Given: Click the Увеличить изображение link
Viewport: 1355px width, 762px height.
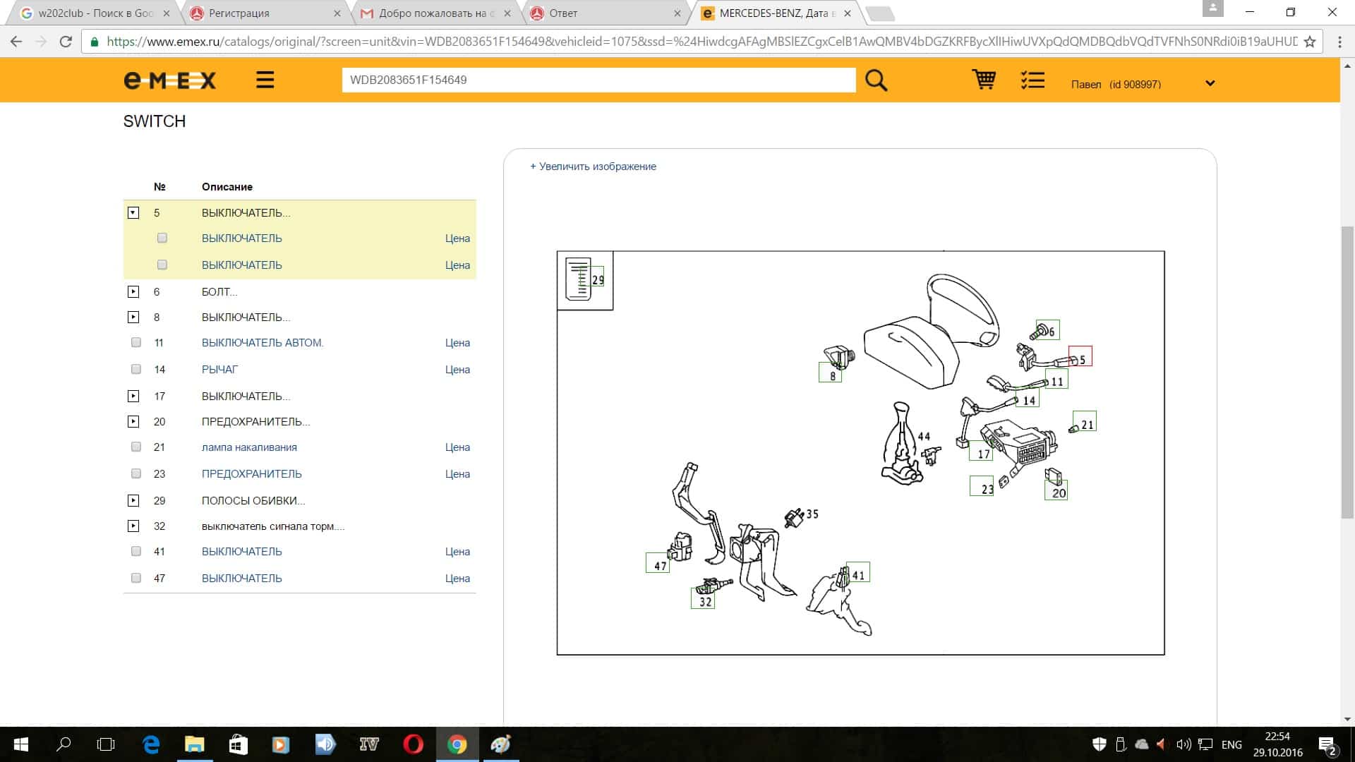Looking at the screenshot, I should point(593,167).
